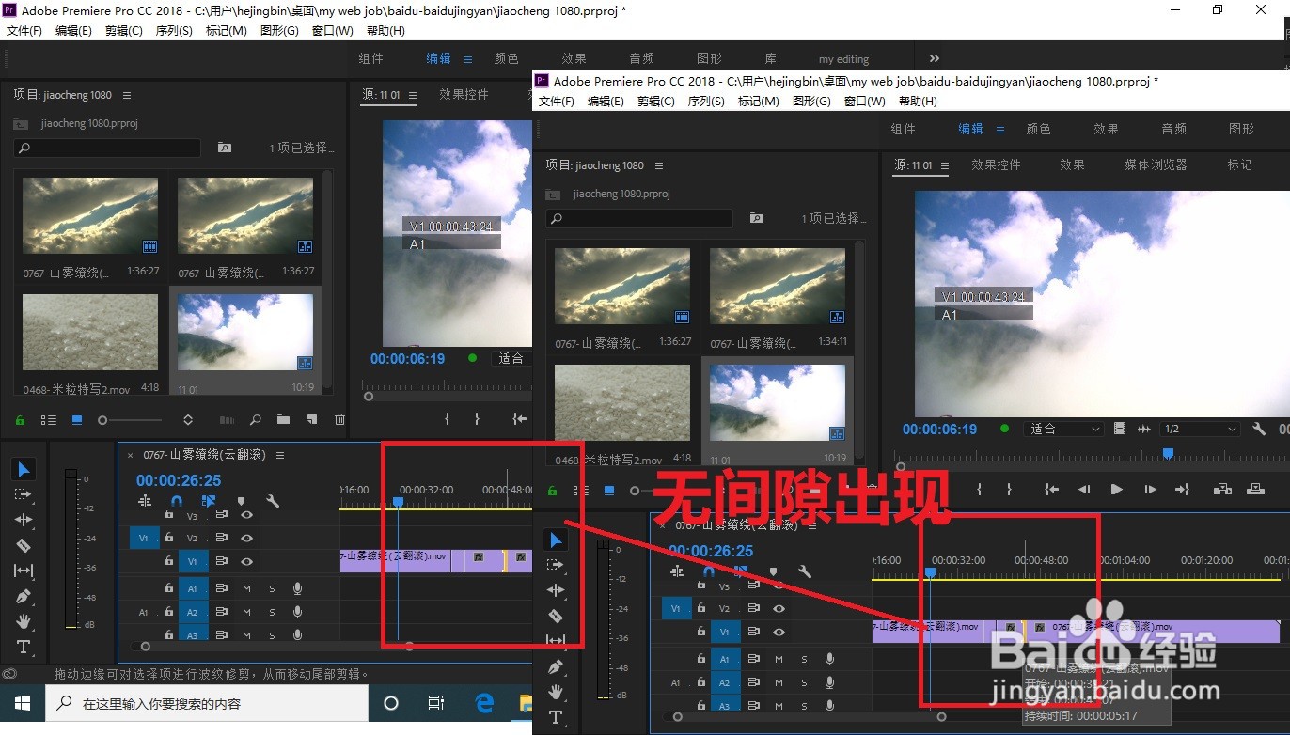Click Drag Video Only icon in front source monitor
1290x735 pixels.
(x=1119, y=429)
